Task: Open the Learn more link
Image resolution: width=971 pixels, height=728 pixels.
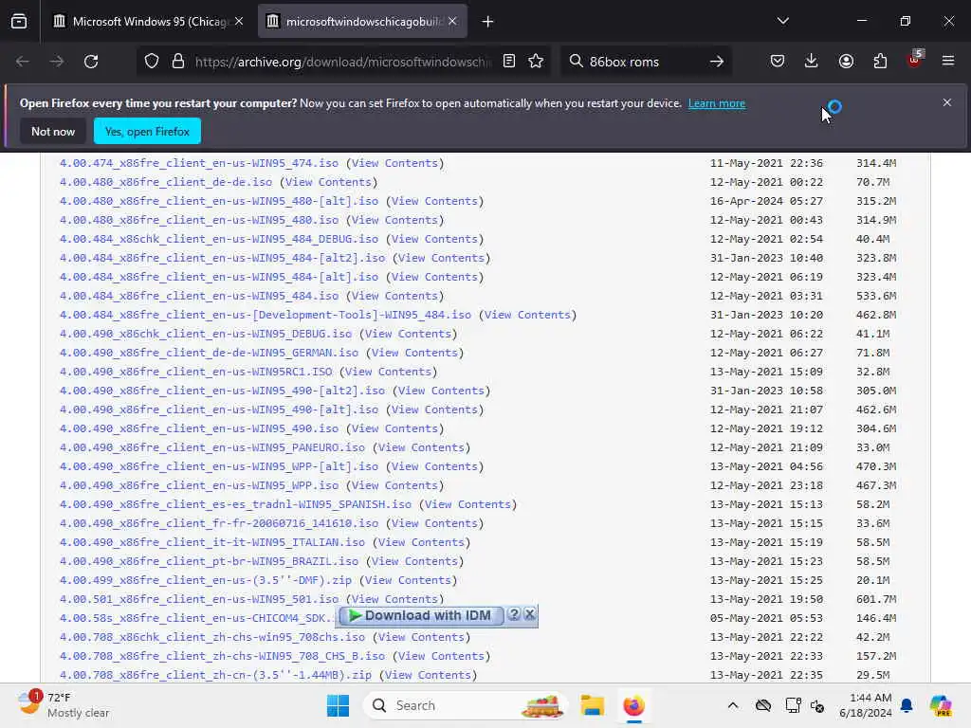Action: coord(717,103)
